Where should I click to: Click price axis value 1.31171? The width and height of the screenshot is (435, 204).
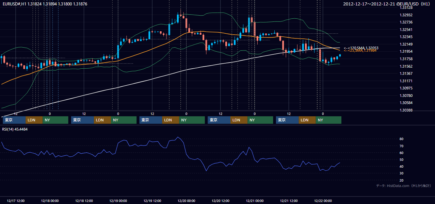pyautogui.click(x=406, y=81)
